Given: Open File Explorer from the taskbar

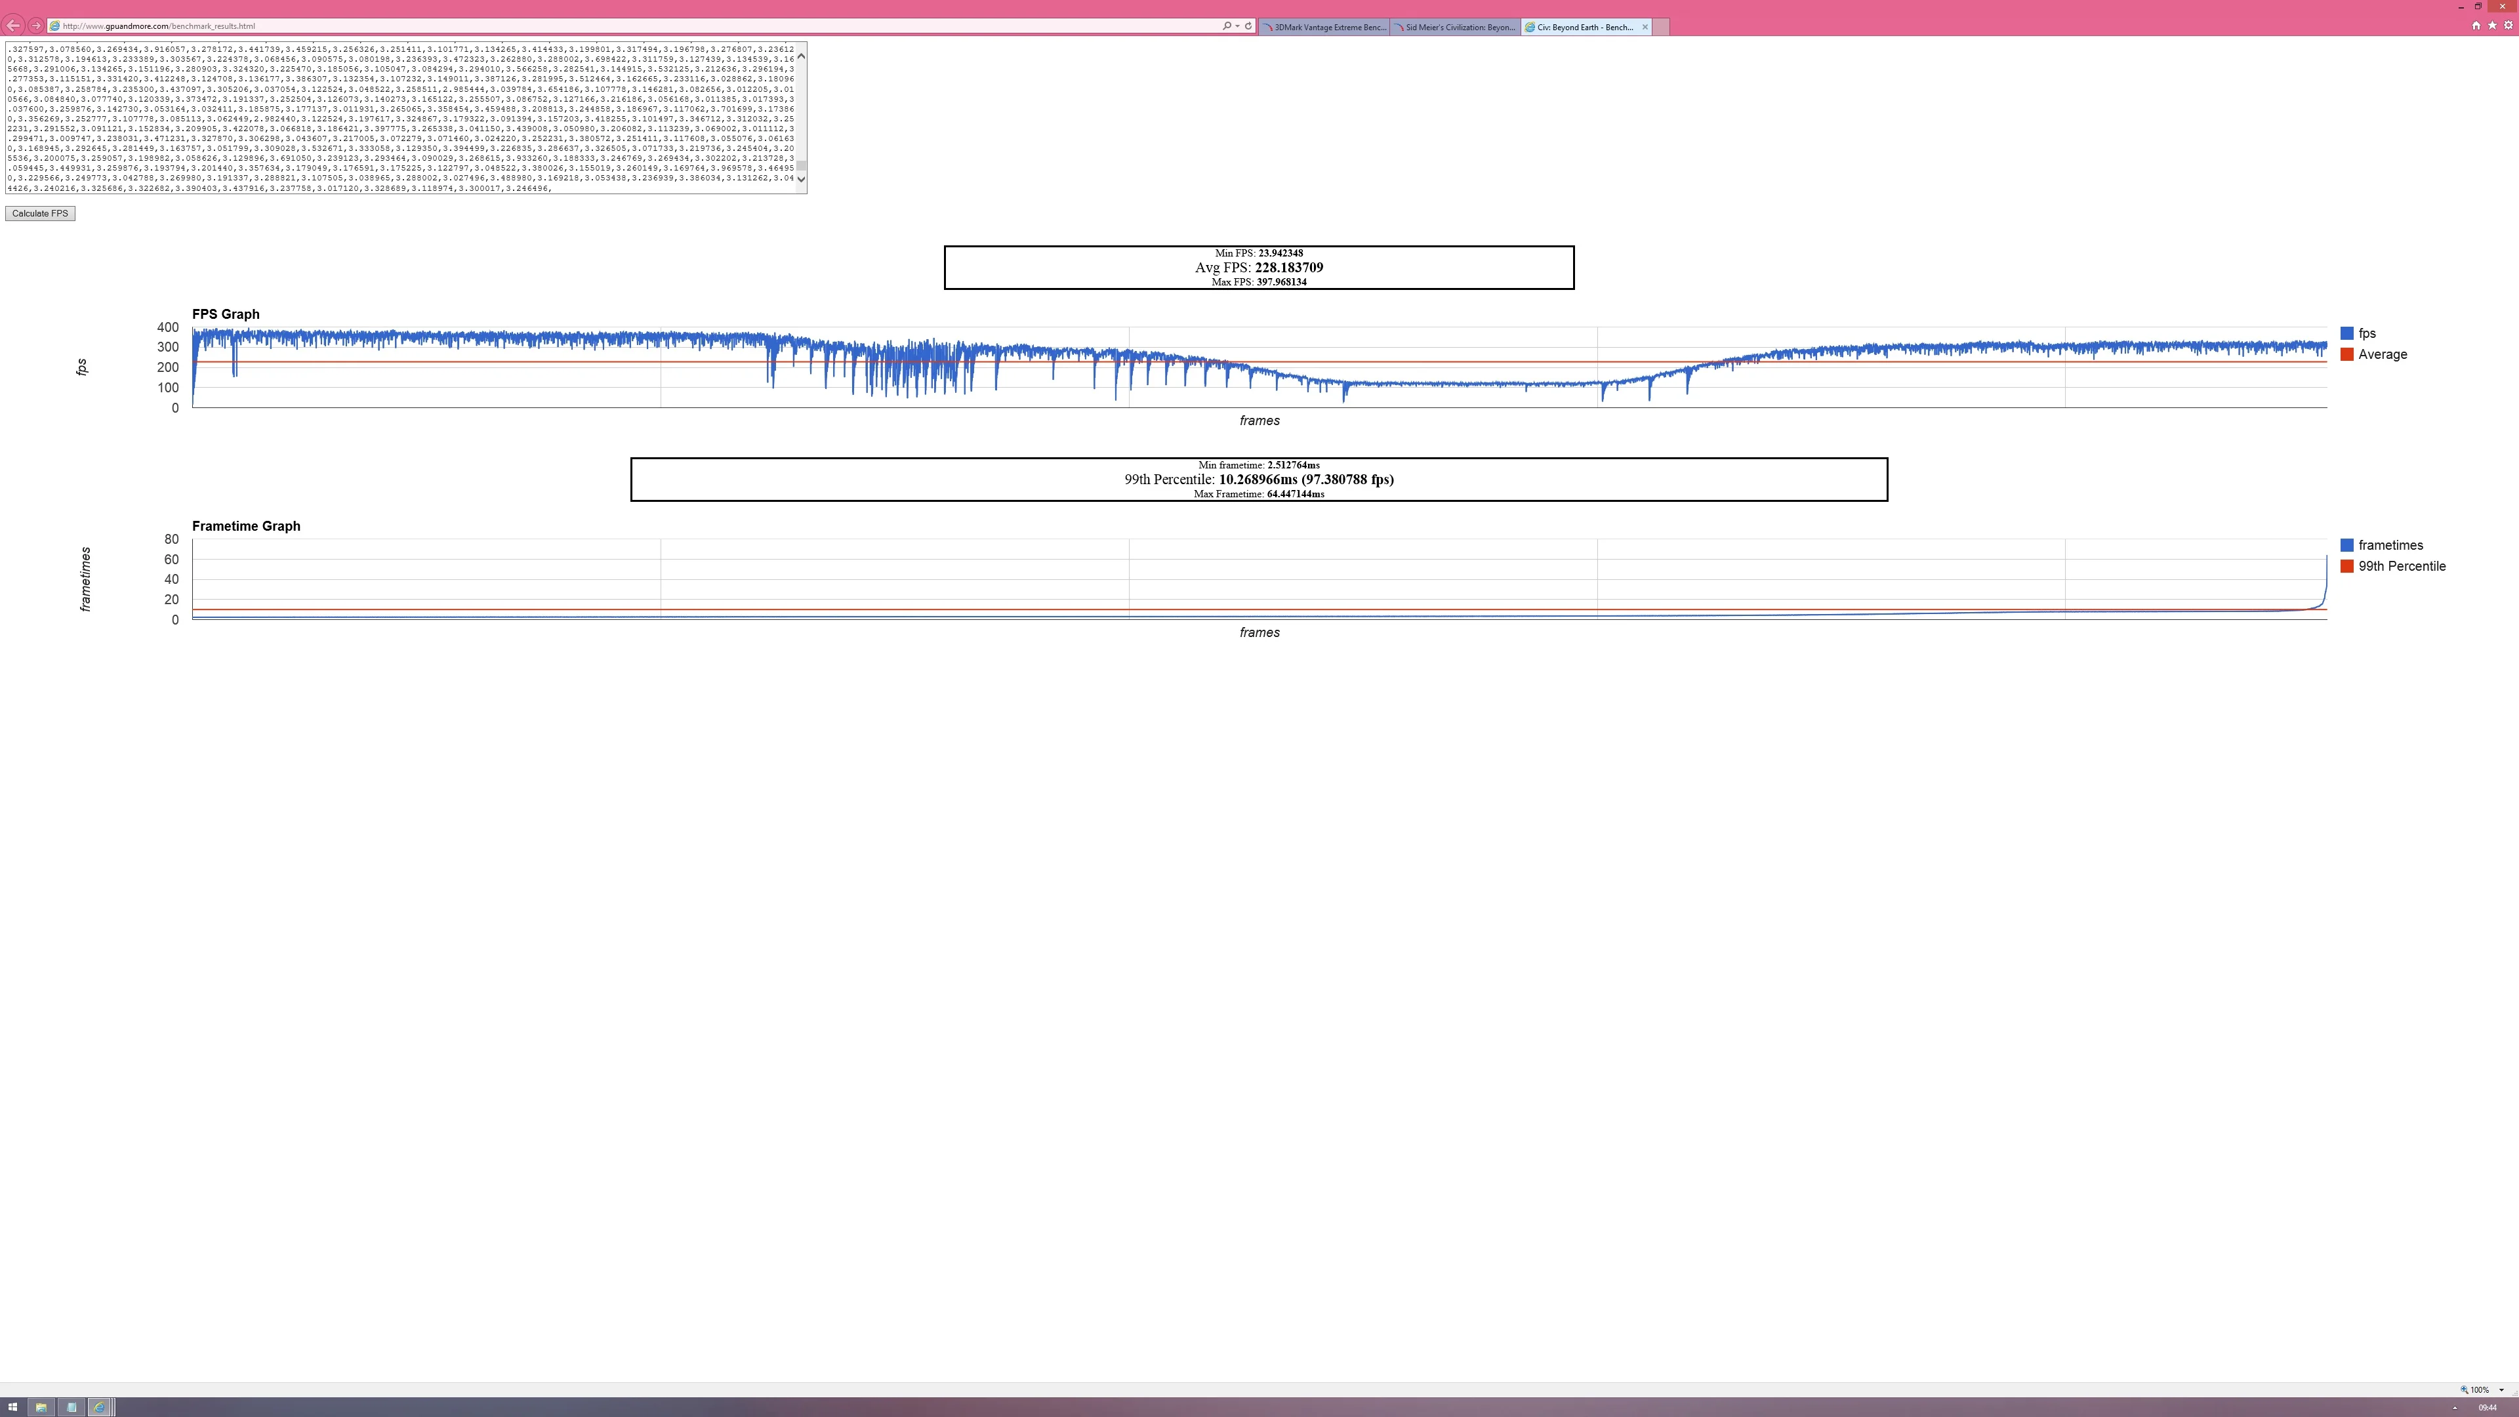Looking at the screenshot, I should [41, 1407].
